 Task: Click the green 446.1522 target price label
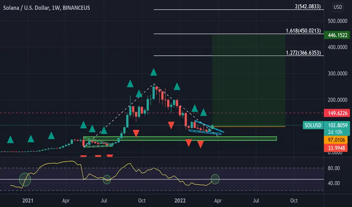337,35
